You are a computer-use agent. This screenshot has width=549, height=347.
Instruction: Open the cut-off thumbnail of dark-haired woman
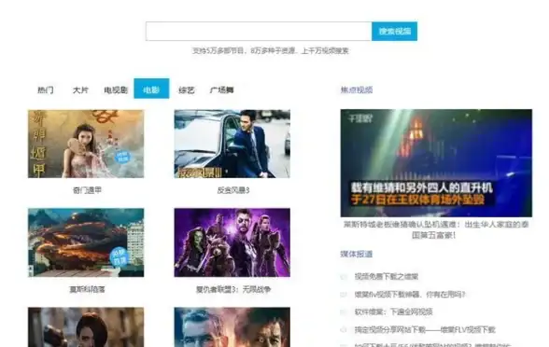coord(86,327)
